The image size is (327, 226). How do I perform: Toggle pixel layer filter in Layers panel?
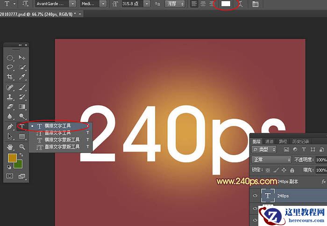click(x=286, y=149)
